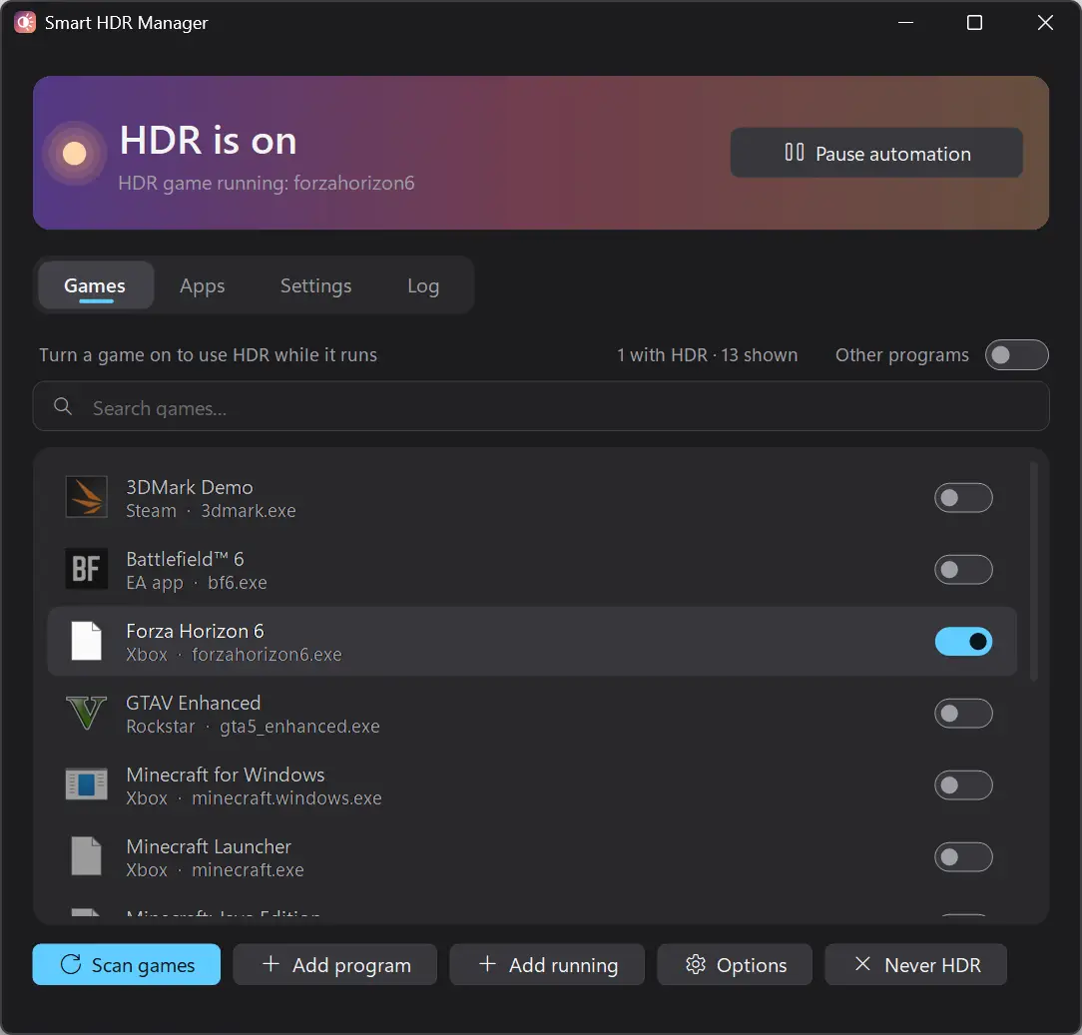Click the GTAV Enhanced V logo icon
Viewport: 1082px width, 1035px height.
tap(86, 713)
